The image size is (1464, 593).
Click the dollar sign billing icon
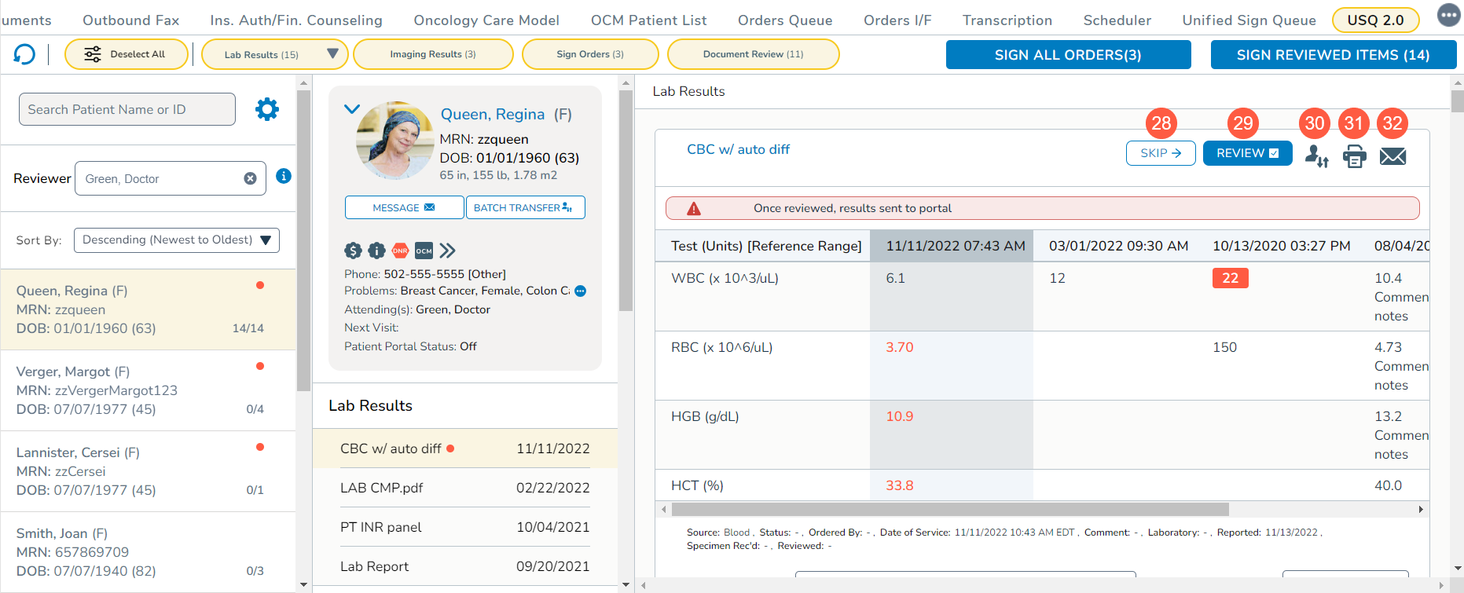pos(353,251)
